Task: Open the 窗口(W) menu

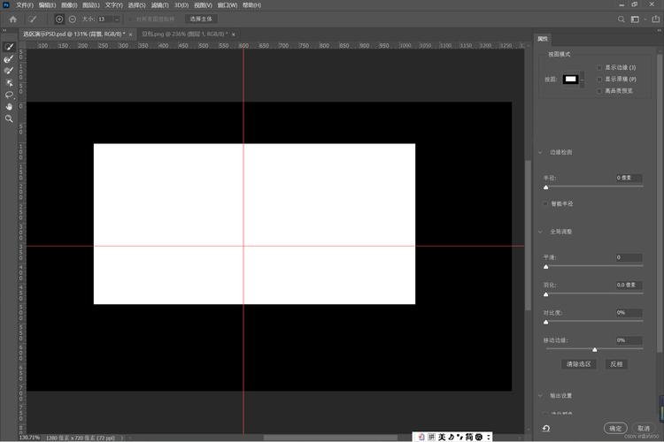Action: 228,5
